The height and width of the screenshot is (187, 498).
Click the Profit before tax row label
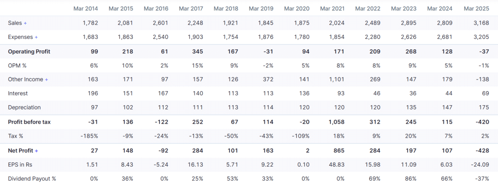point(29,122)
